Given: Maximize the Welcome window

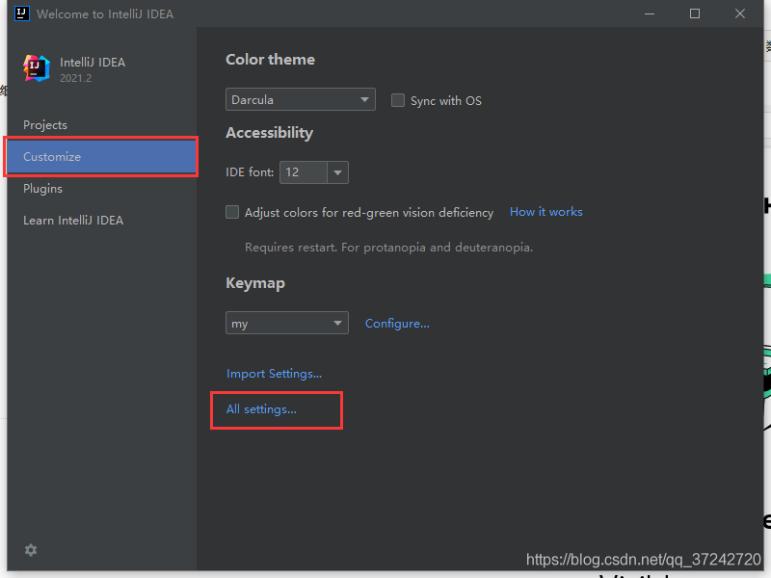Looking at the screenshot, I should (x=695, y=13).
